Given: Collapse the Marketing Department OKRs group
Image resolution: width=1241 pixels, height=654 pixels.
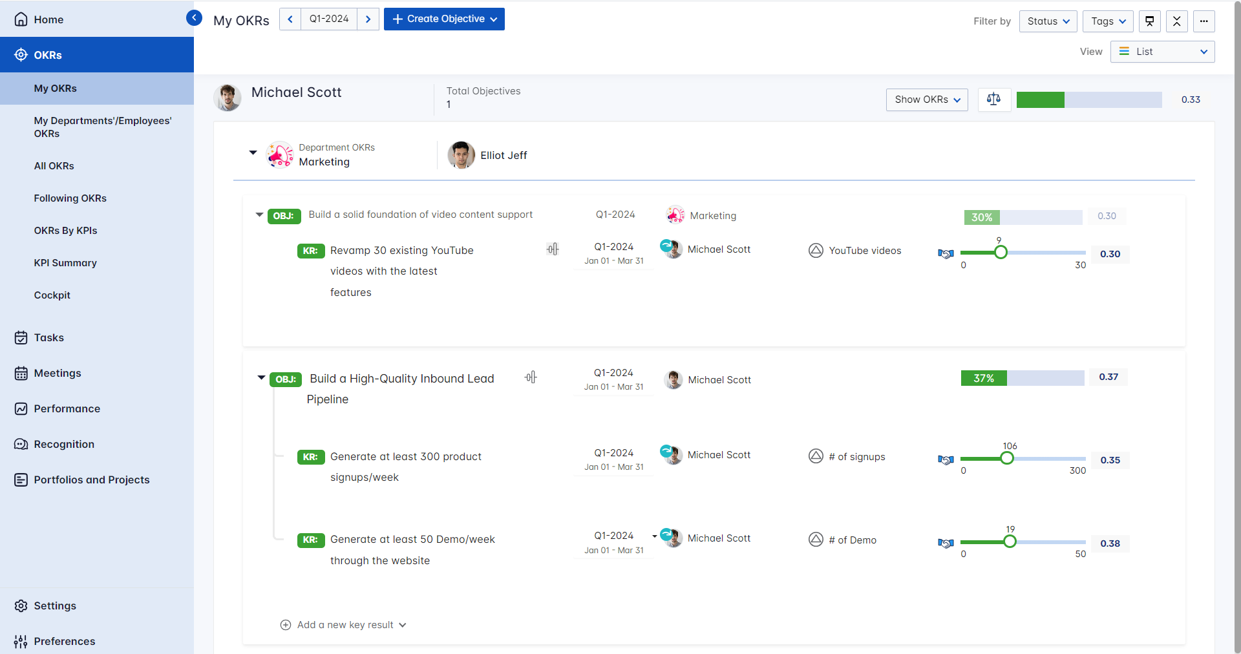Looking at the screenshot, I should point(253,153).
